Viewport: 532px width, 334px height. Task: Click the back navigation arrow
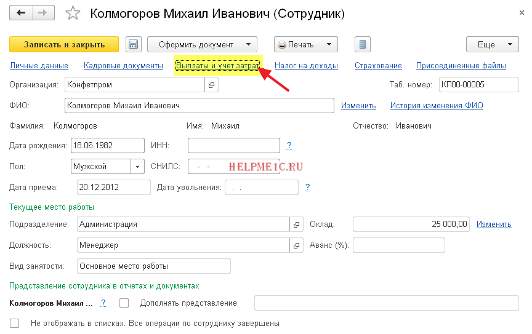tap(22, 13)
